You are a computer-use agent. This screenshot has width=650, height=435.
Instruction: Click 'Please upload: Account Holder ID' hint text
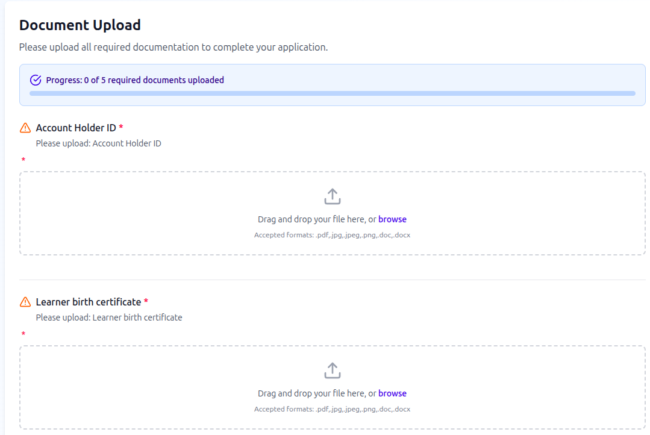[x=98, y=143]
